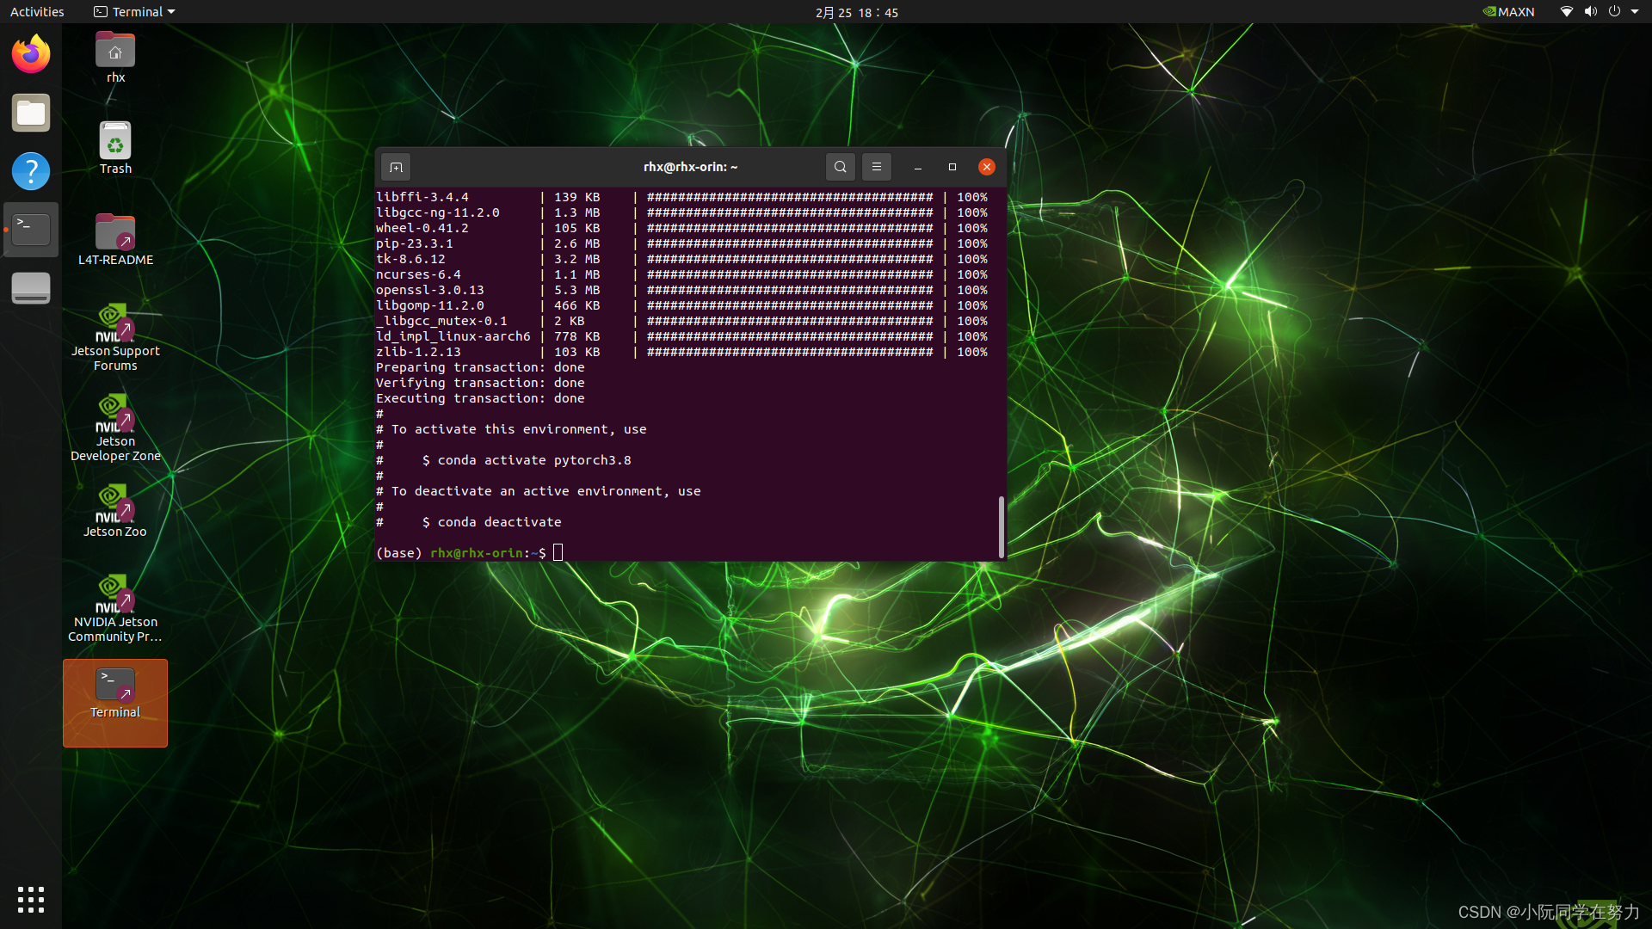Click 'libgcc-ng-11.2.0' package line
Screen dimensions: 1652x929
[681, 212]
